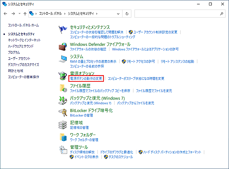Image resolution: width=229 pixels, height=169 pixels.
Task: Click コントロール パネル breadcrumb
Action: coord(50,14)
